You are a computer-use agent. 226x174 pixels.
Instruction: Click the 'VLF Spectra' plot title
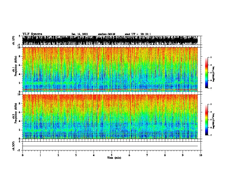coord(32,34)
